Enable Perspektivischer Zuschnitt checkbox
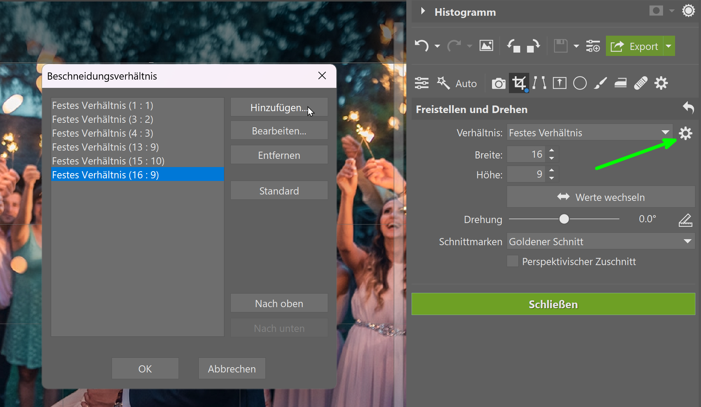The image size is (701, 407). tap(513, 261)
